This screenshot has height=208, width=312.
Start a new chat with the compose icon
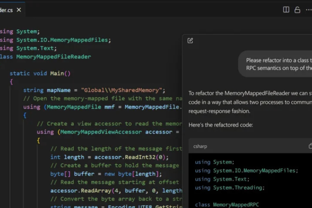click(x=190, y=41)
